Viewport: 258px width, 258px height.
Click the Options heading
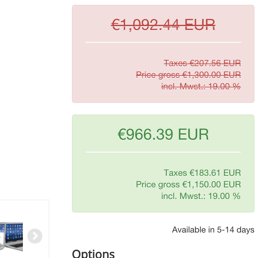click(93, 253)
